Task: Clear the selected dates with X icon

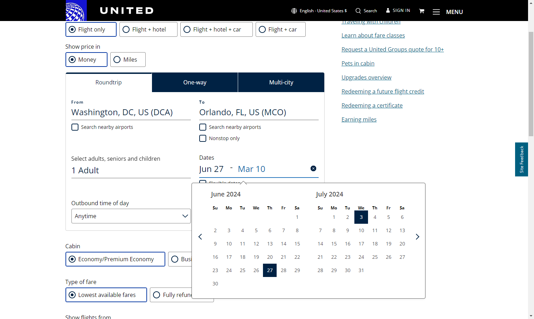Action: [313, 168]
